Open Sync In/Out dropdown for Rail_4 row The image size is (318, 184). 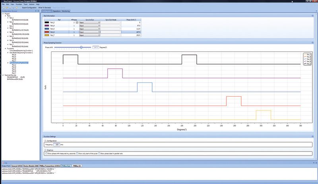point(90,26)
